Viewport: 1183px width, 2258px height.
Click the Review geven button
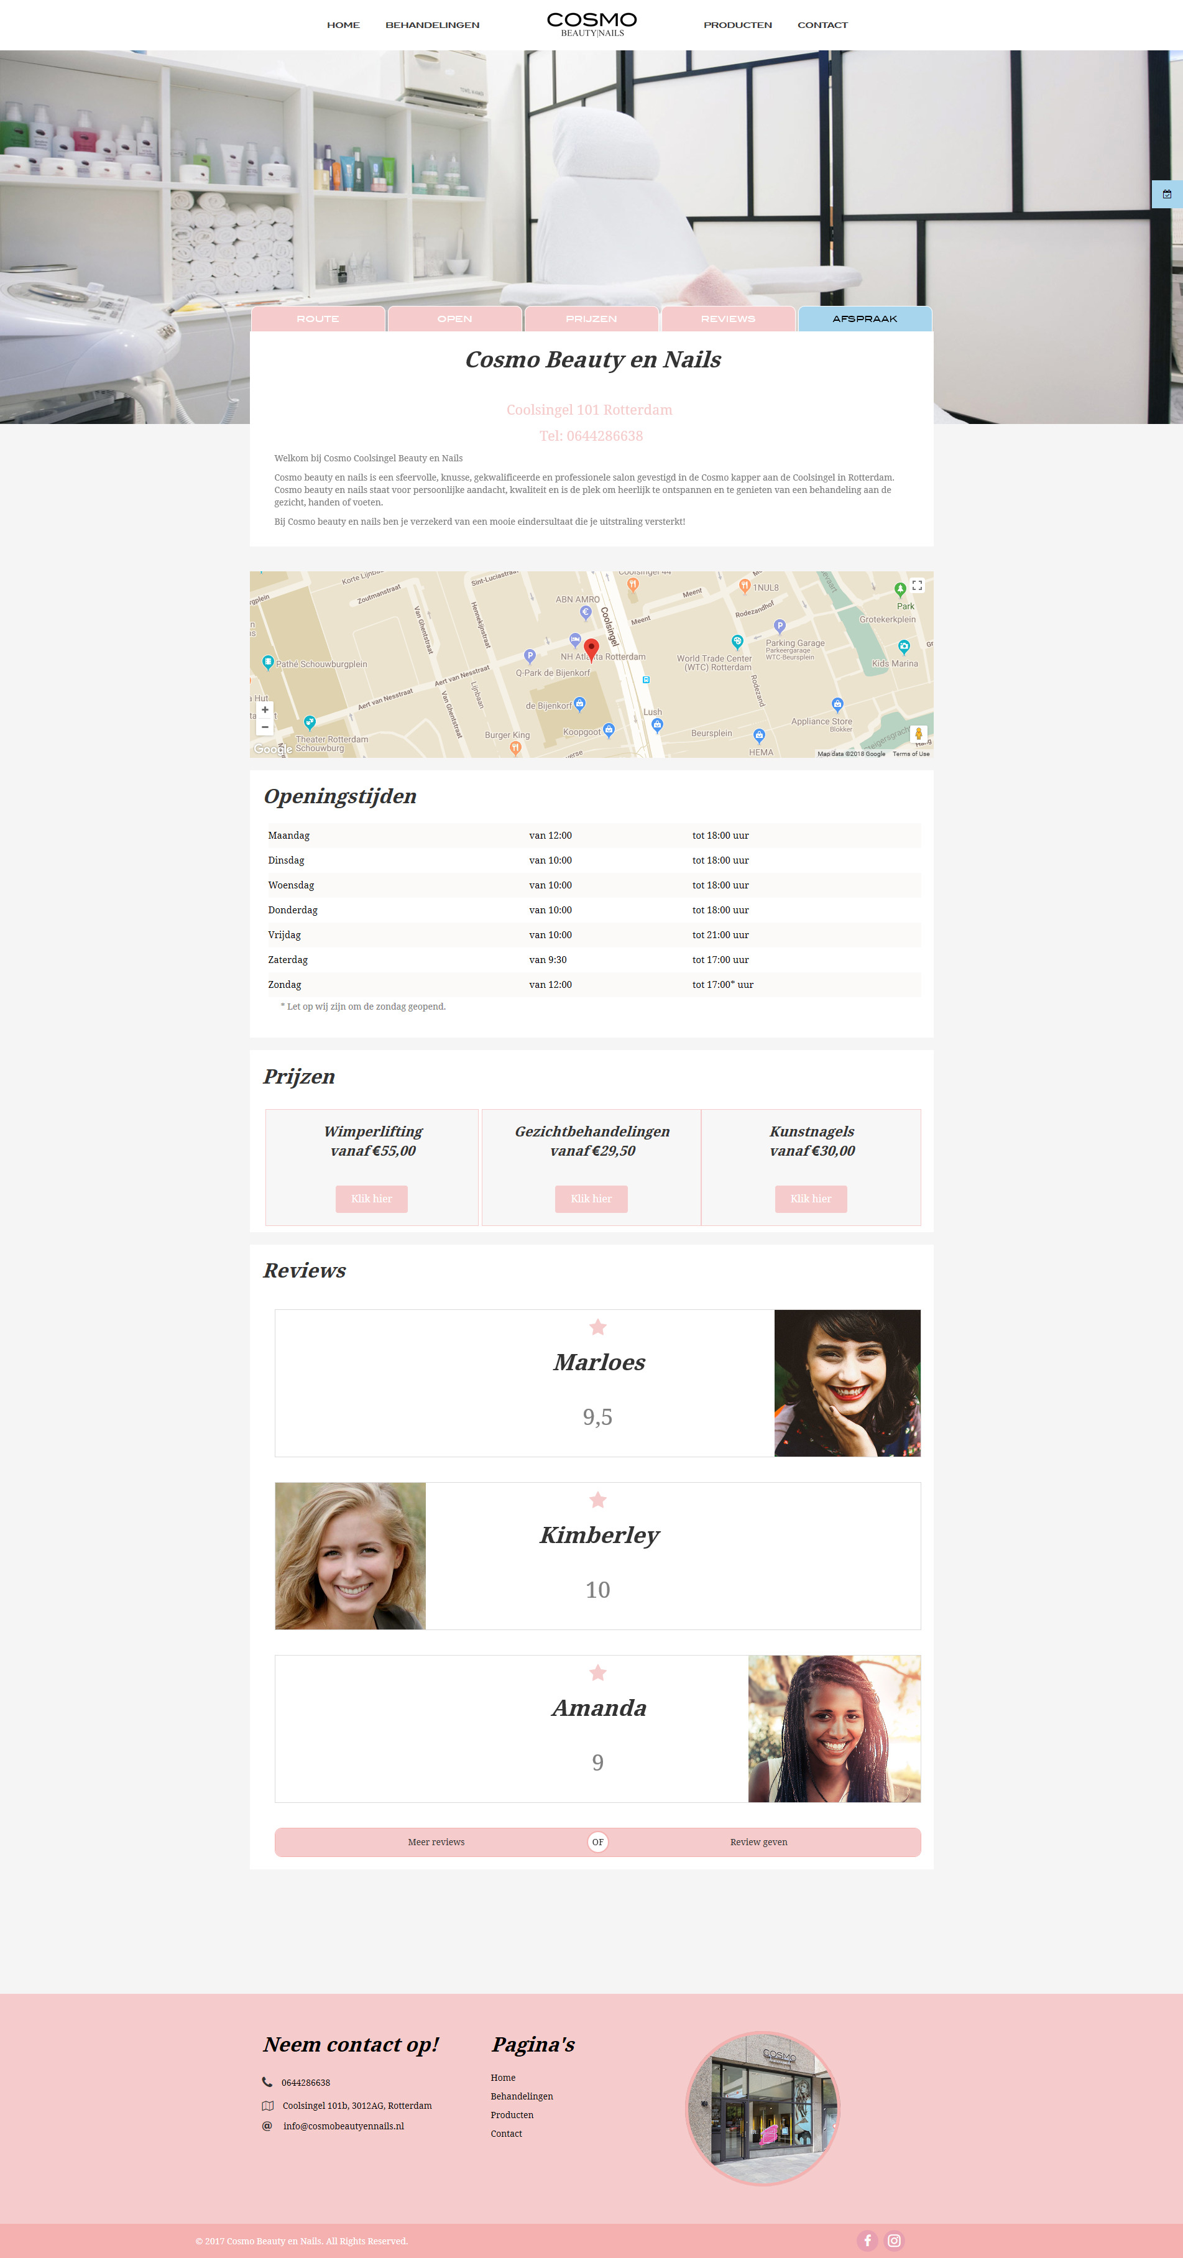[x=759, y=1841]
